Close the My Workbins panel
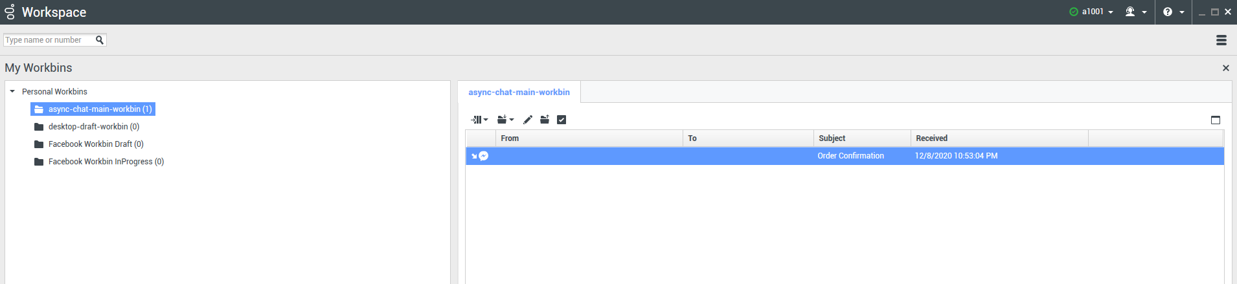 click(1225, 68)
